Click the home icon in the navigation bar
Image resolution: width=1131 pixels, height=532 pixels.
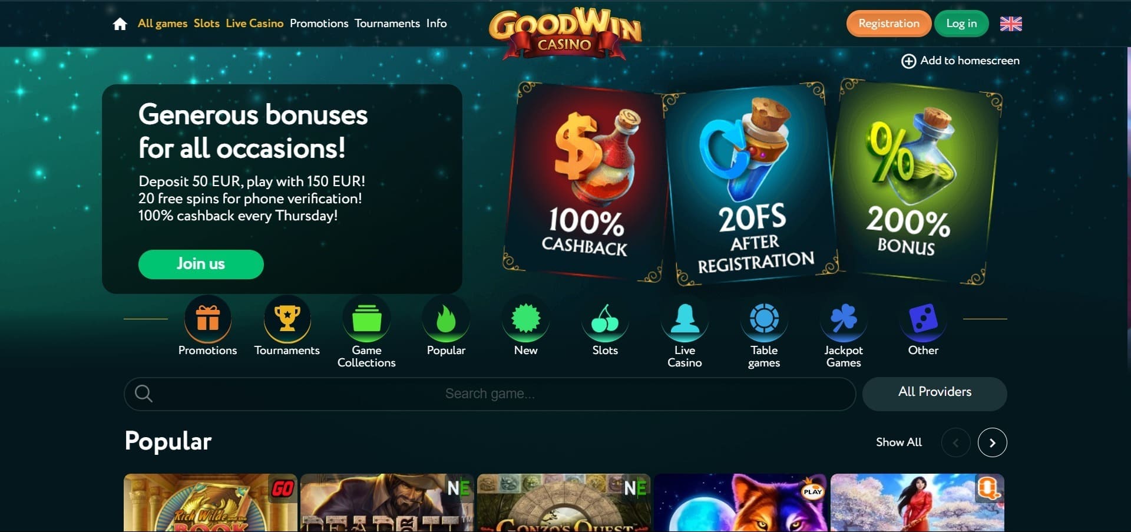tap(120, 24)
